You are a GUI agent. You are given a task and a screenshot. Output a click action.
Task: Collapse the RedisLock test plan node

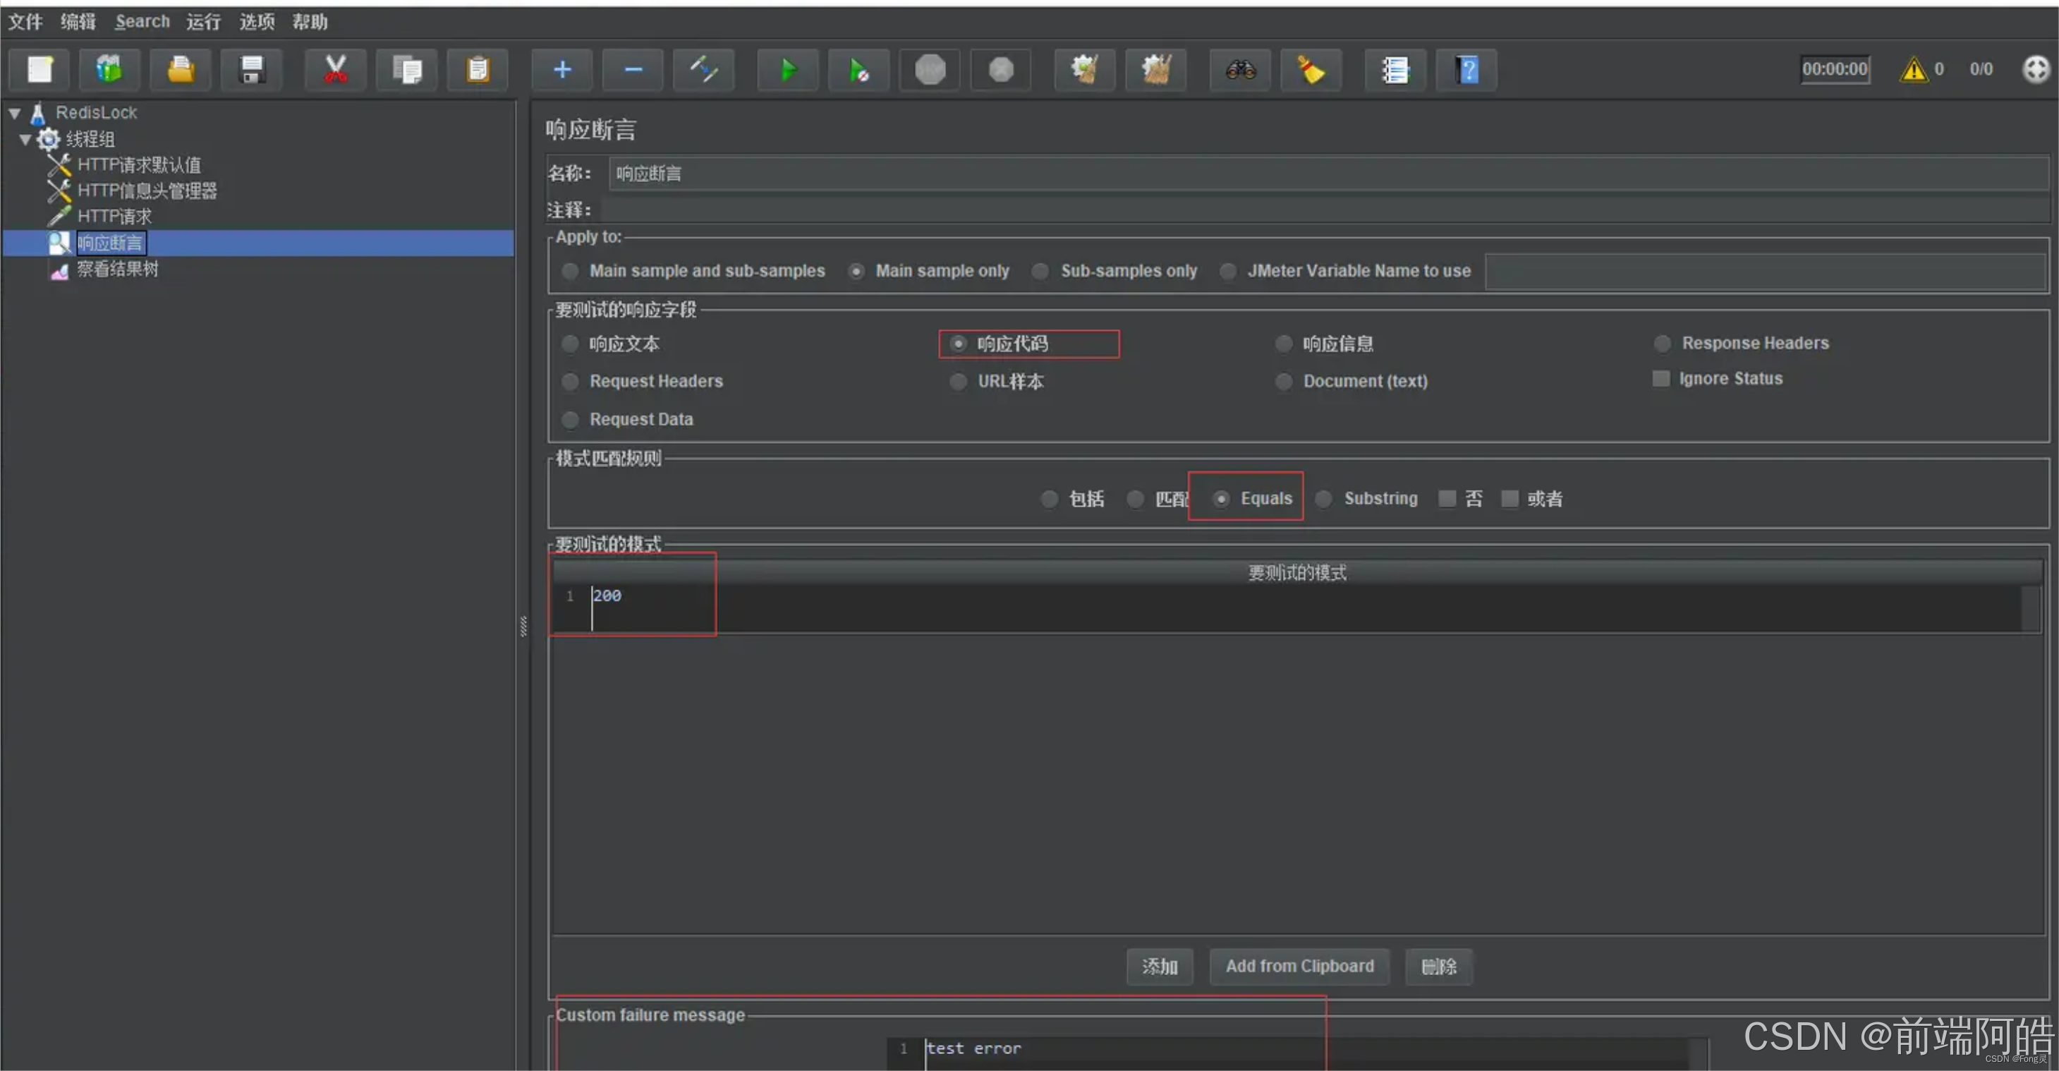[14, 114]
